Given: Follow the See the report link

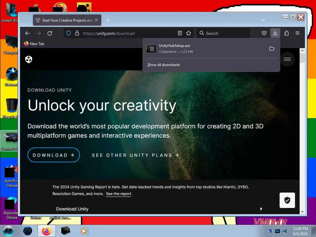Looking at the screenshot, I should coord(118,194).
